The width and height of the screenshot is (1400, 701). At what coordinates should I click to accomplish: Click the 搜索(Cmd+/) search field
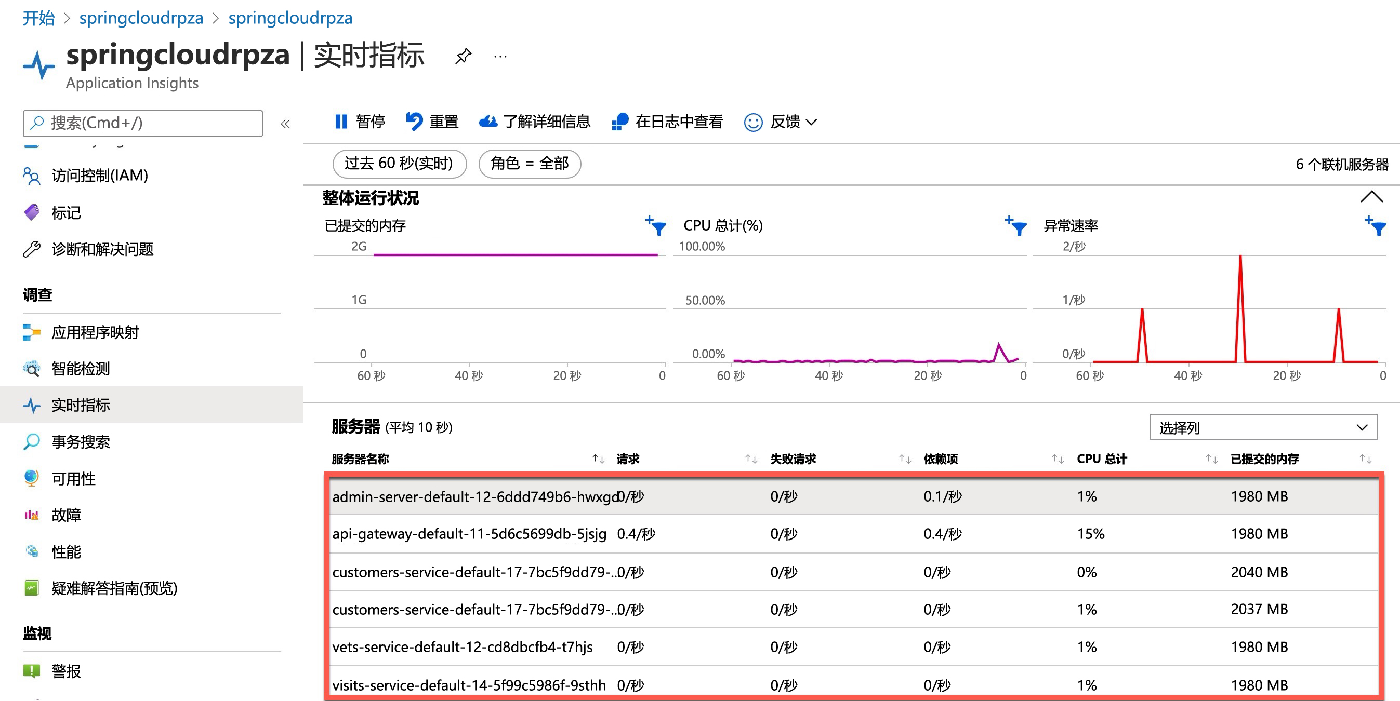click(143, 123)
